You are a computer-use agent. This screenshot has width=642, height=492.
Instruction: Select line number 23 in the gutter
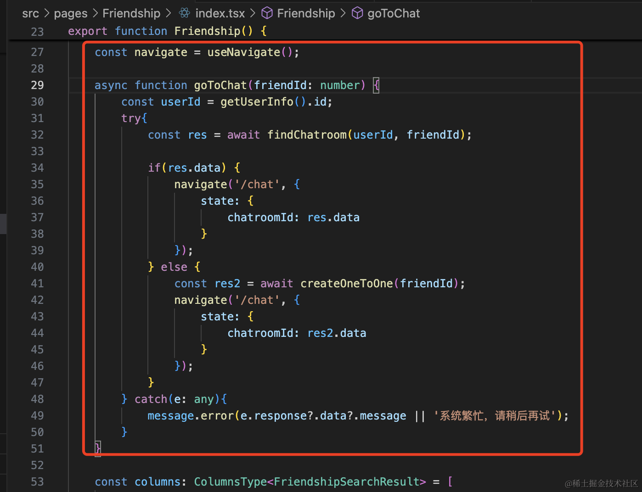[x=37, y=32]
